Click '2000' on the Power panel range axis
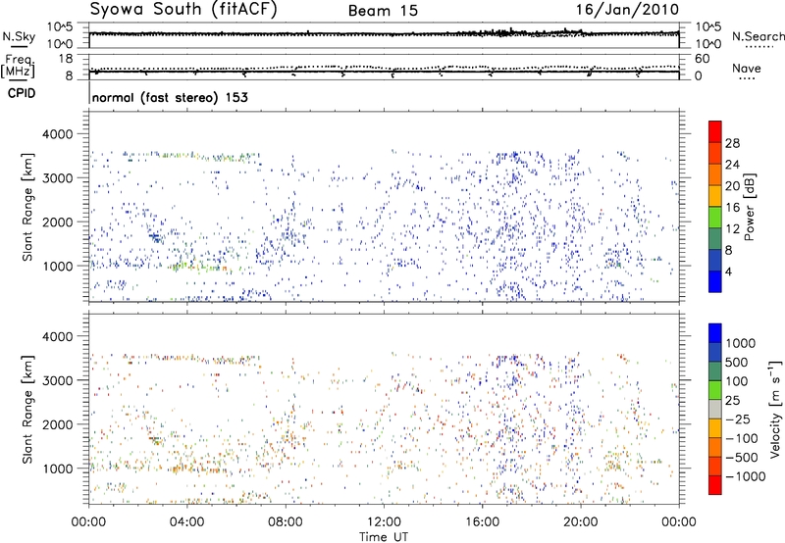The image size is (785, 543). click(x=57, y=222)
